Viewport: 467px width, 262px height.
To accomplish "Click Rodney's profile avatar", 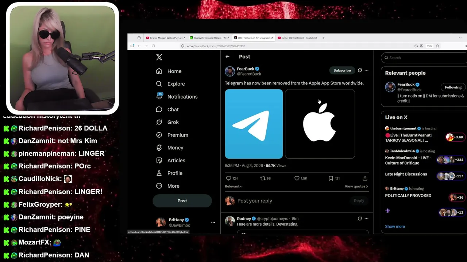I will pyautogui.click(x=230, y=221).
